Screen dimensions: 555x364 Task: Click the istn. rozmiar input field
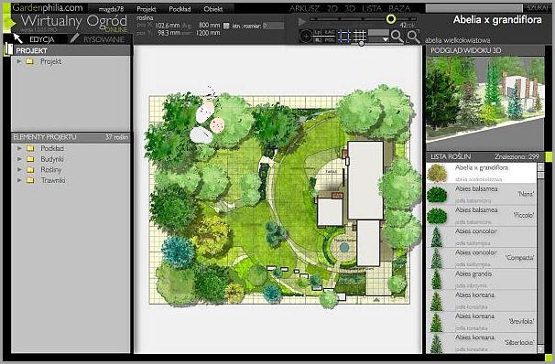coord(273,26)
